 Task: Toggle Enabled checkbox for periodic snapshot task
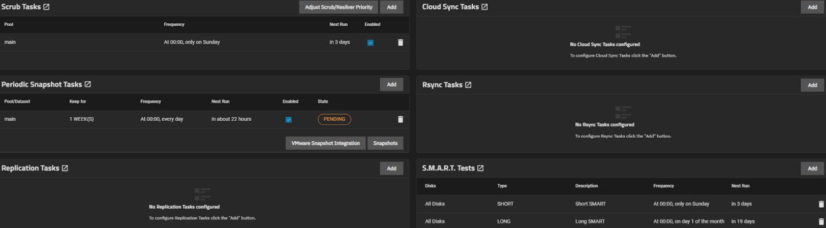289,120
